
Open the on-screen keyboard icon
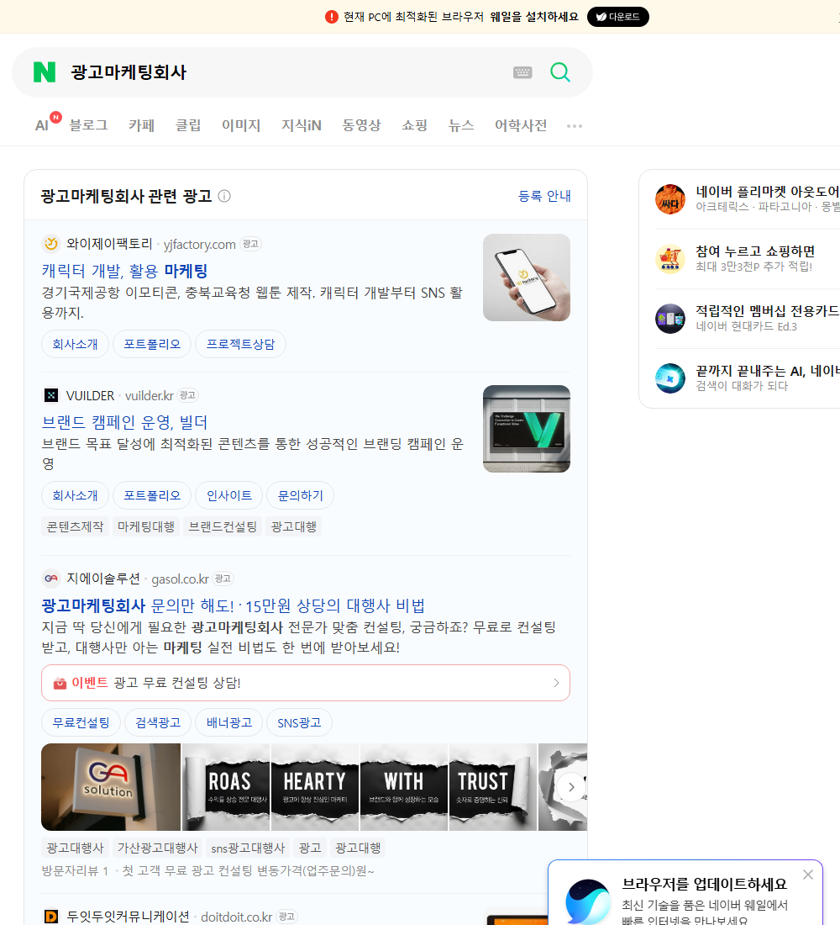(x=522, y=72)
